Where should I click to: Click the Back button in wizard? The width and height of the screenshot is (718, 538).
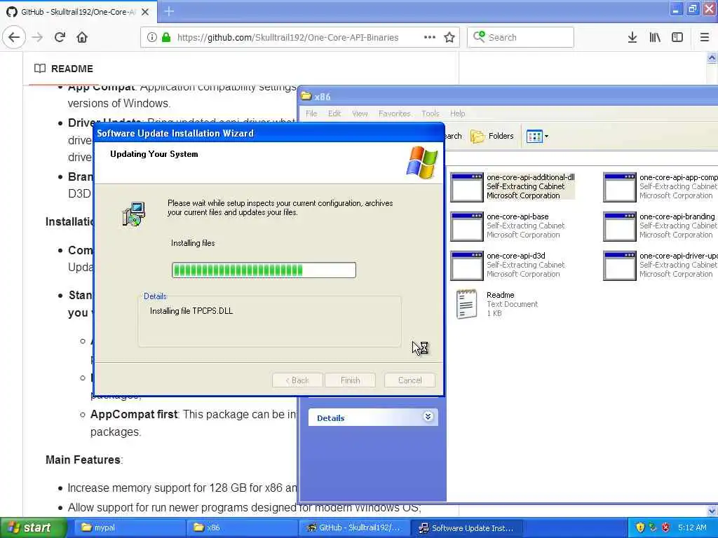pos(297,380)
